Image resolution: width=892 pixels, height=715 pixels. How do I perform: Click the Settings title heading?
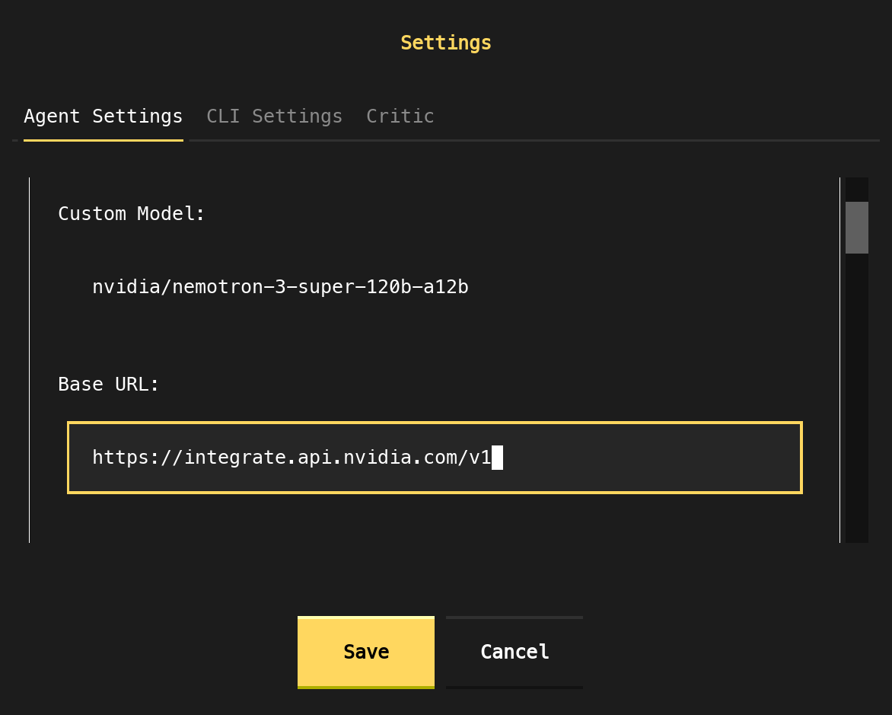tap(446, 43)
